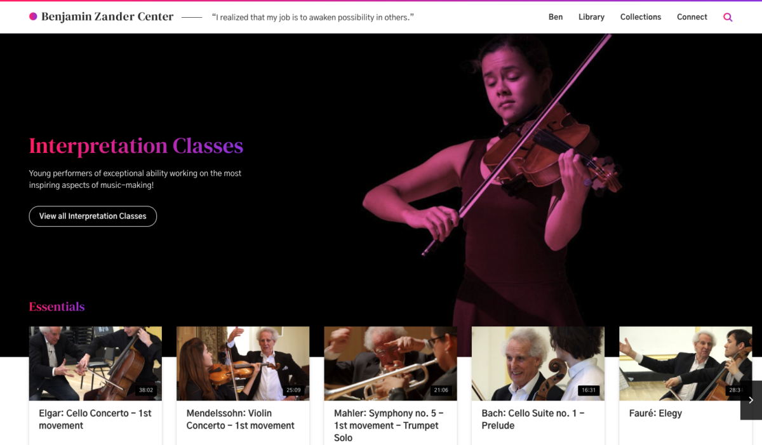
Task: Open the Bach Cello Suite thumbnail
Action: (538, 363)
